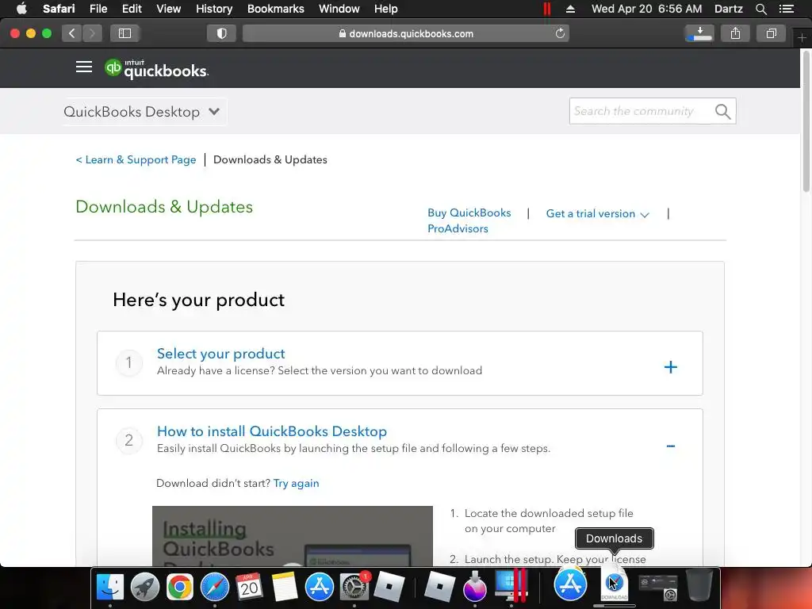812x609 pixels.
Task: Open the Trash in the Dock
Action: tap(699, 585)
